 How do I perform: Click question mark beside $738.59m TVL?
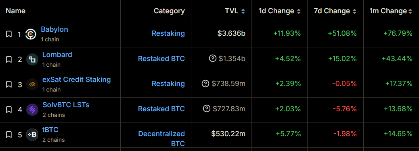(205, 84)
